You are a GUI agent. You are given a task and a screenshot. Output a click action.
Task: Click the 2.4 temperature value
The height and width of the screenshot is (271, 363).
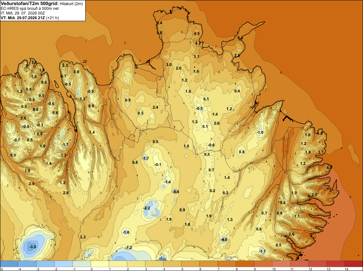click(155, 107)
